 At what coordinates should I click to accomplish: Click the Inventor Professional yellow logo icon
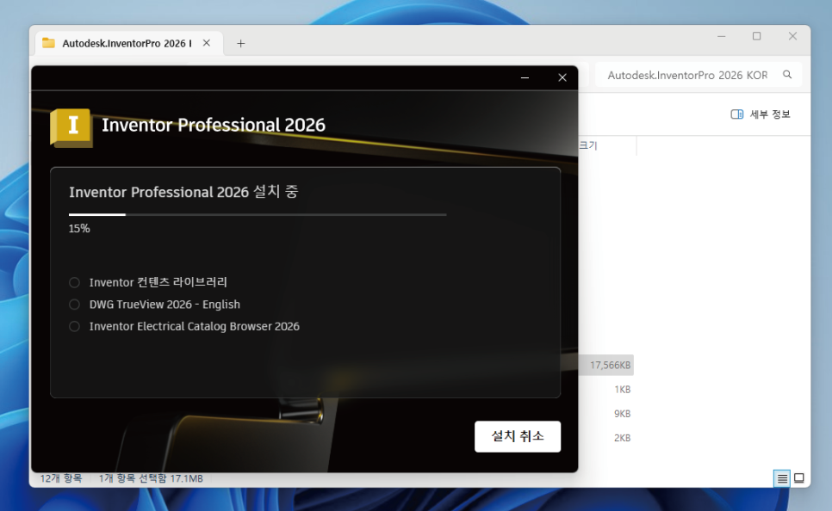coord(71,127)
